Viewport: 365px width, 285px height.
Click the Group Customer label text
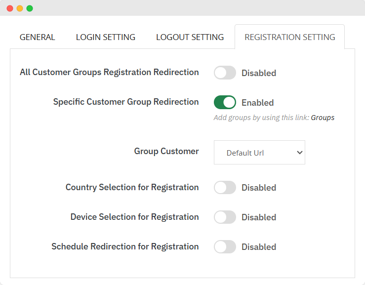[166, 151]
